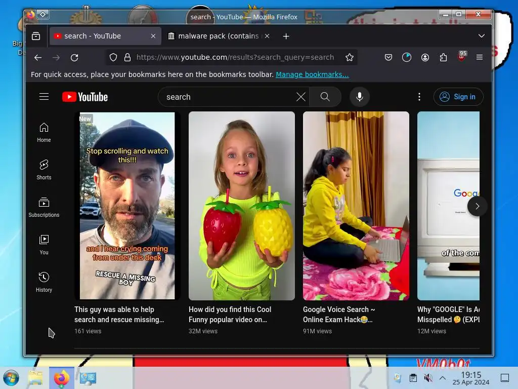Open the Firefox account icon
The image size is (518, 389).
click(x=425, y=58)
